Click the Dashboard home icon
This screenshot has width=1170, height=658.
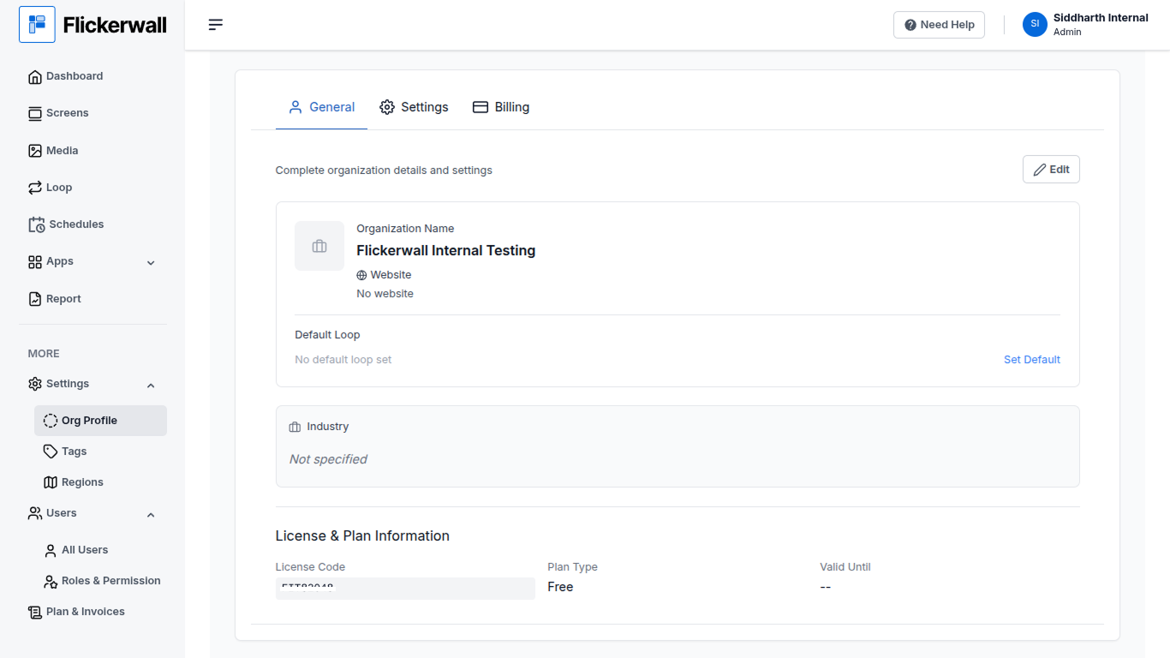[35, 77]
